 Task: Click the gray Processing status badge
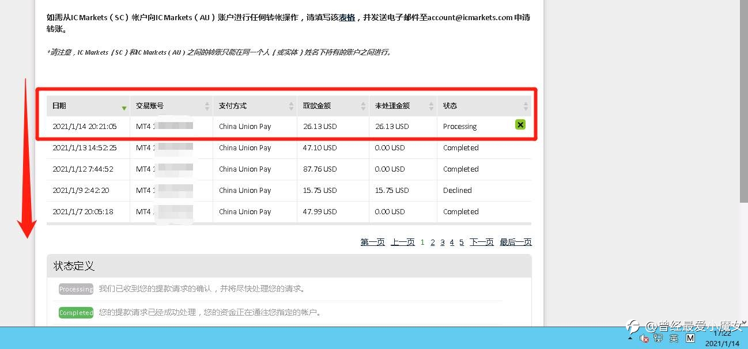pos(76,289)
